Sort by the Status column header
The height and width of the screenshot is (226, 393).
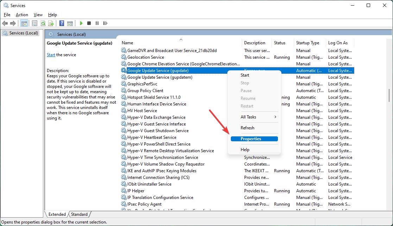point(283,43)
